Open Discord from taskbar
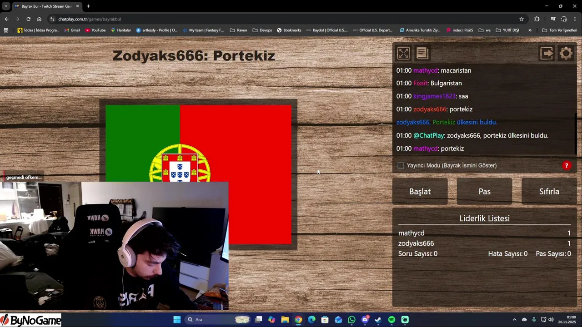Screen dimensions: 582x327 click(365, 320)
